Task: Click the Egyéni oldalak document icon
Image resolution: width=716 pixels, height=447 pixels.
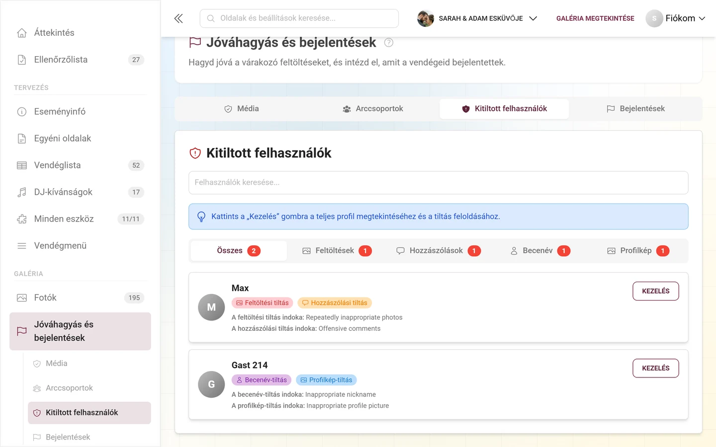Action: (x=22, y=139)
